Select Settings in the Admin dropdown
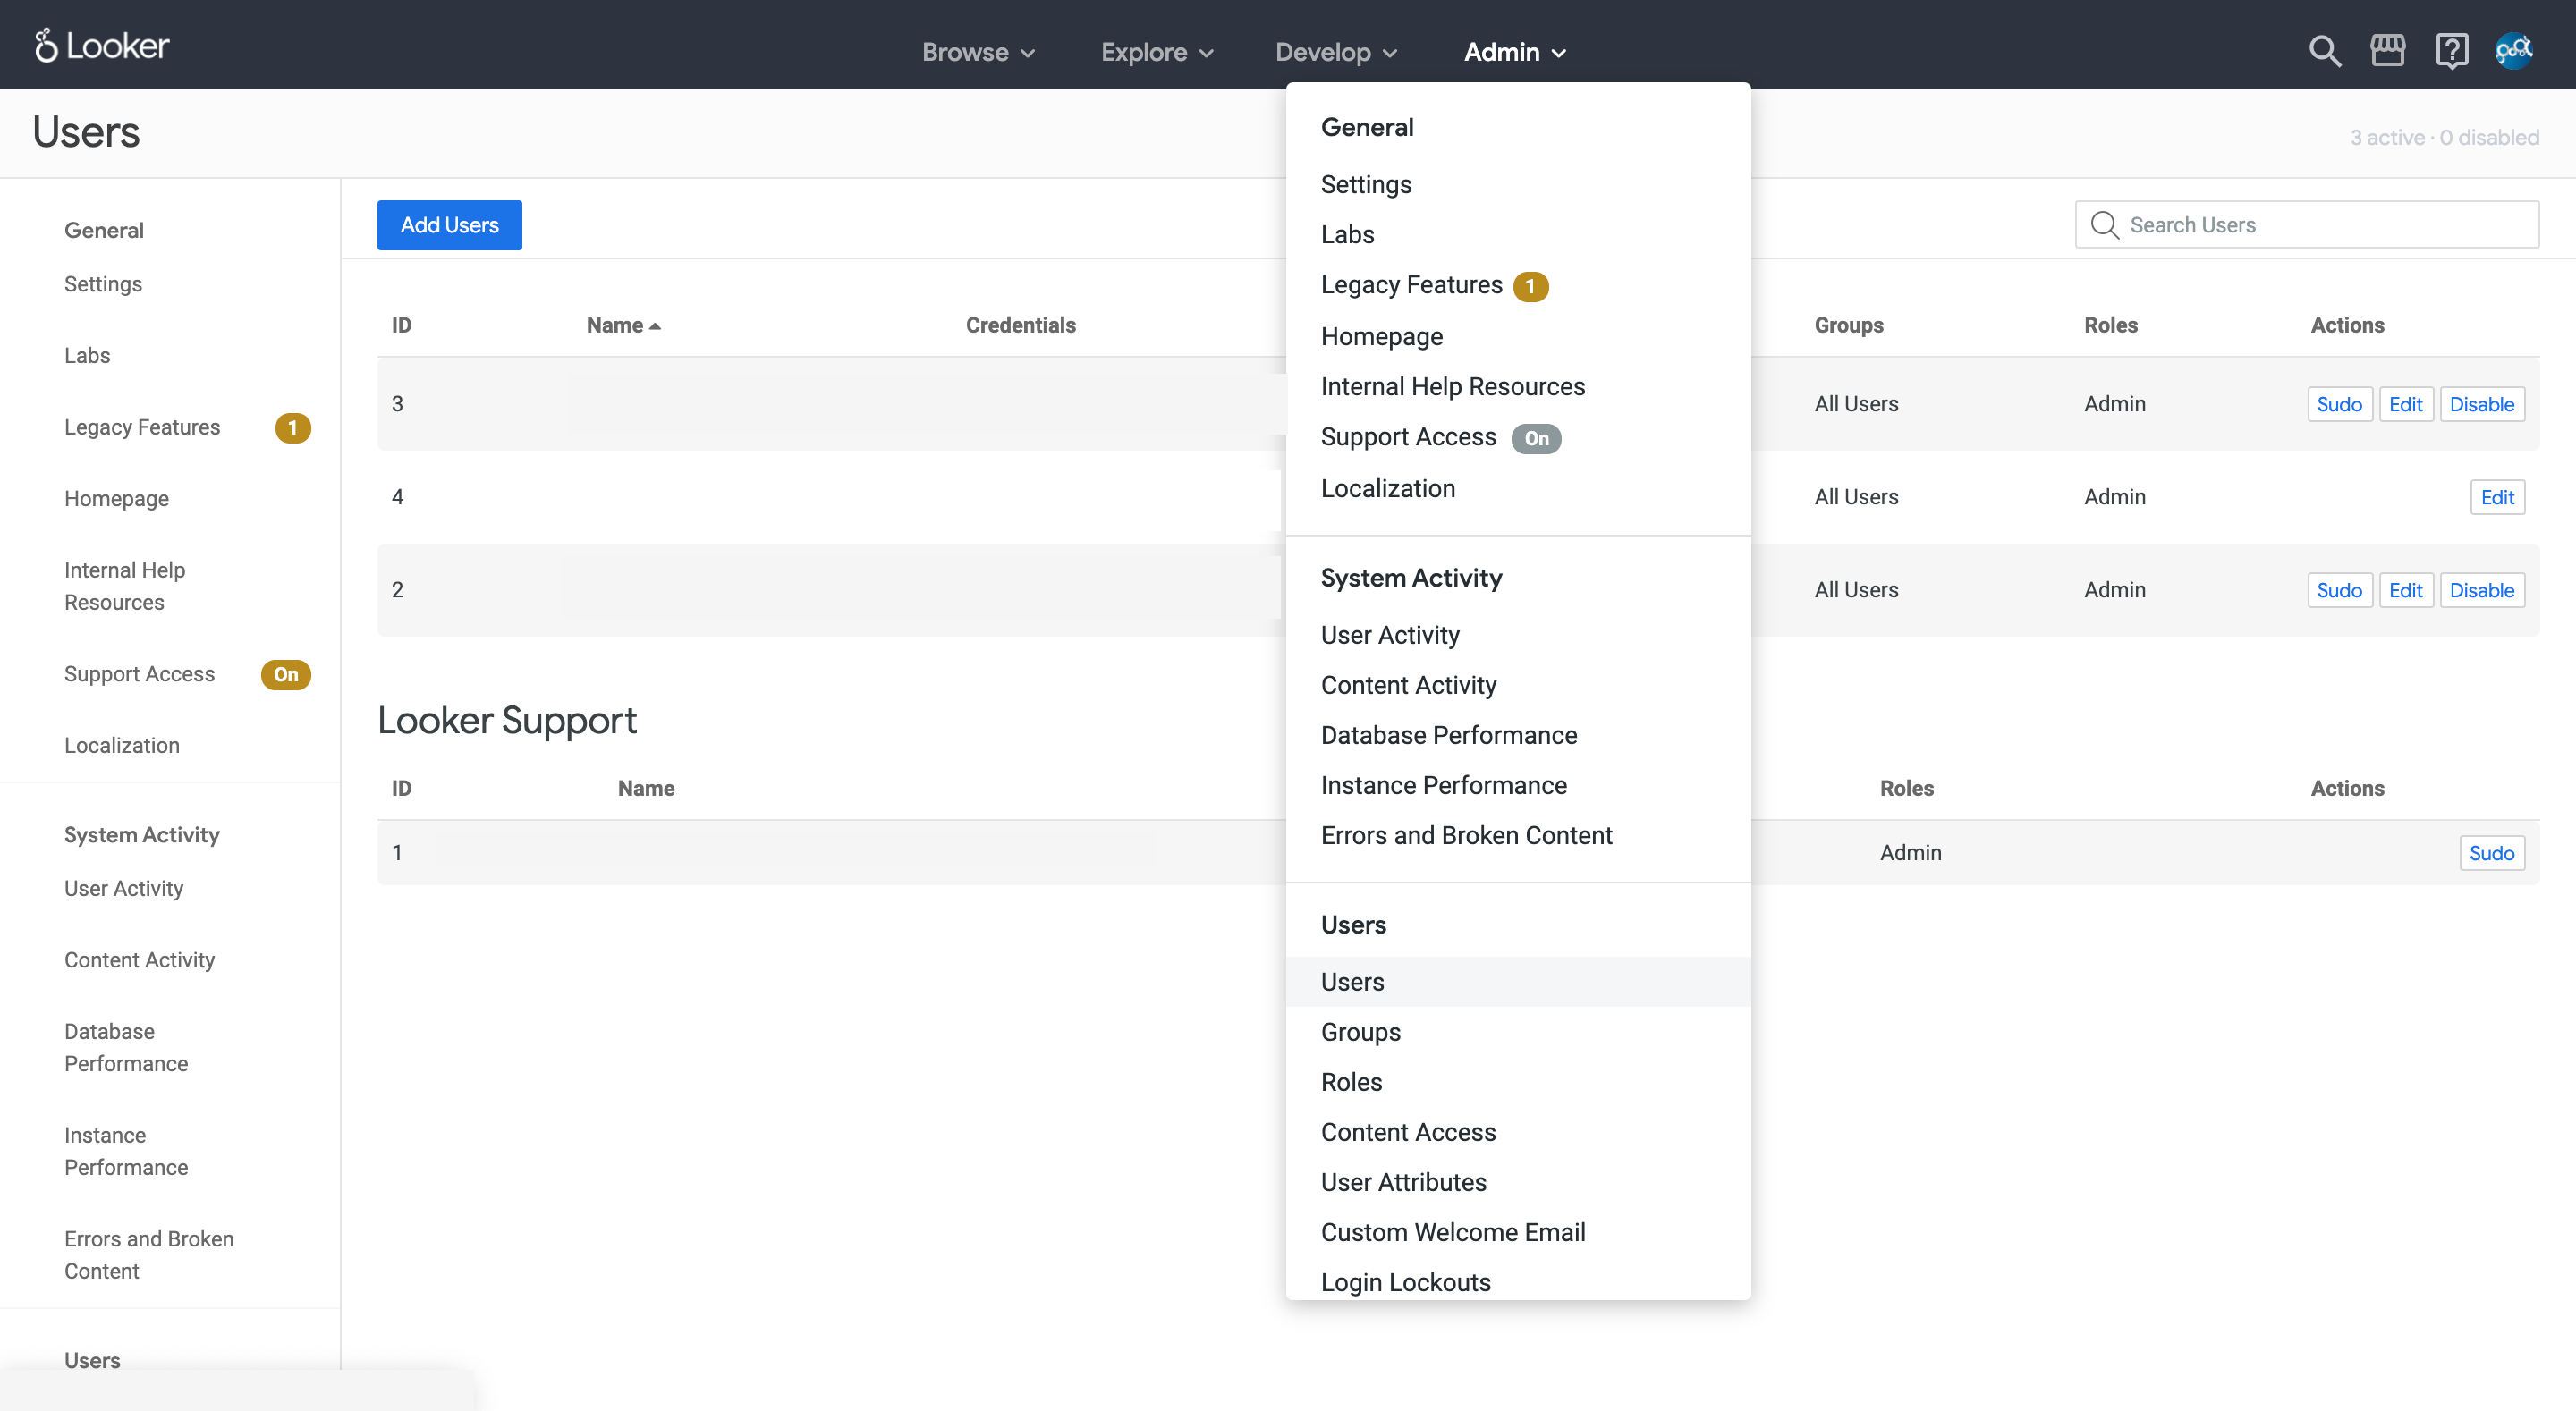Screen dimensions: 2576x1411 click(1366, 185)
